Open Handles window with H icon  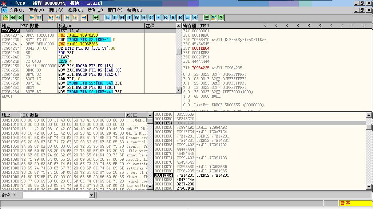pos(144,17)
